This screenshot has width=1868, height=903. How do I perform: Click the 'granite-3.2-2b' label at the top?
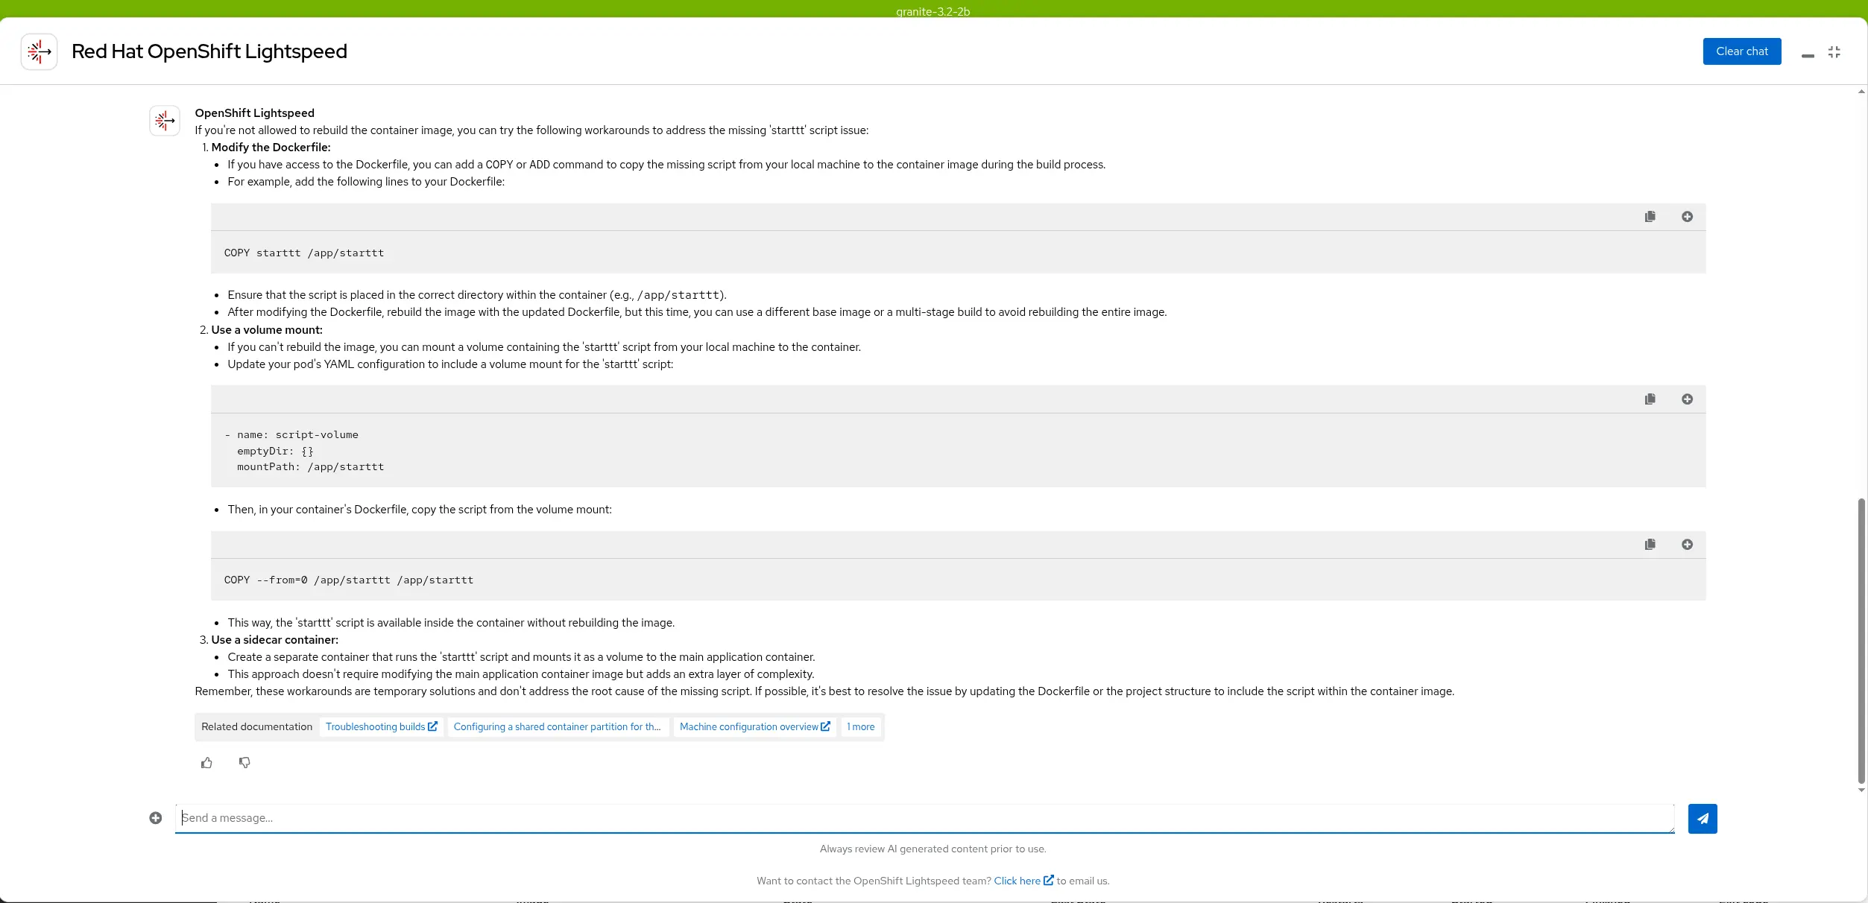(x=933, y=11)
